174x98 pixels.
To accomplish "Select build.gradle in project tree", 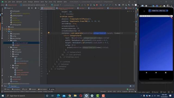I will point(15,11).
